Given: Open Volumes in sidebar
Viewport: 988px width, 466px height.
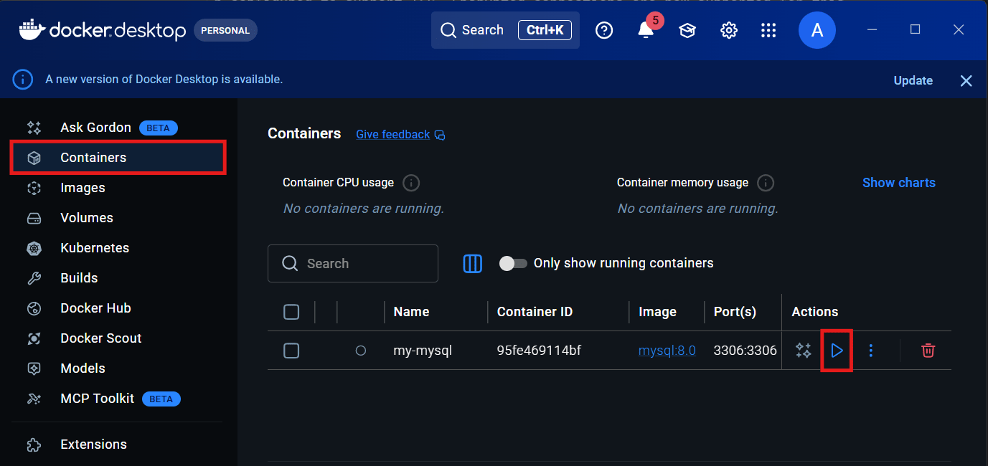Looking at the screenshot, I should click(x=118, y=218).
